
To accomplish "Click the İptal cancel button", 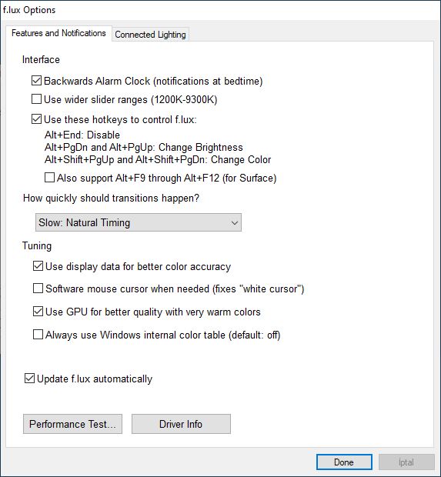I will (x=406, y=462).
